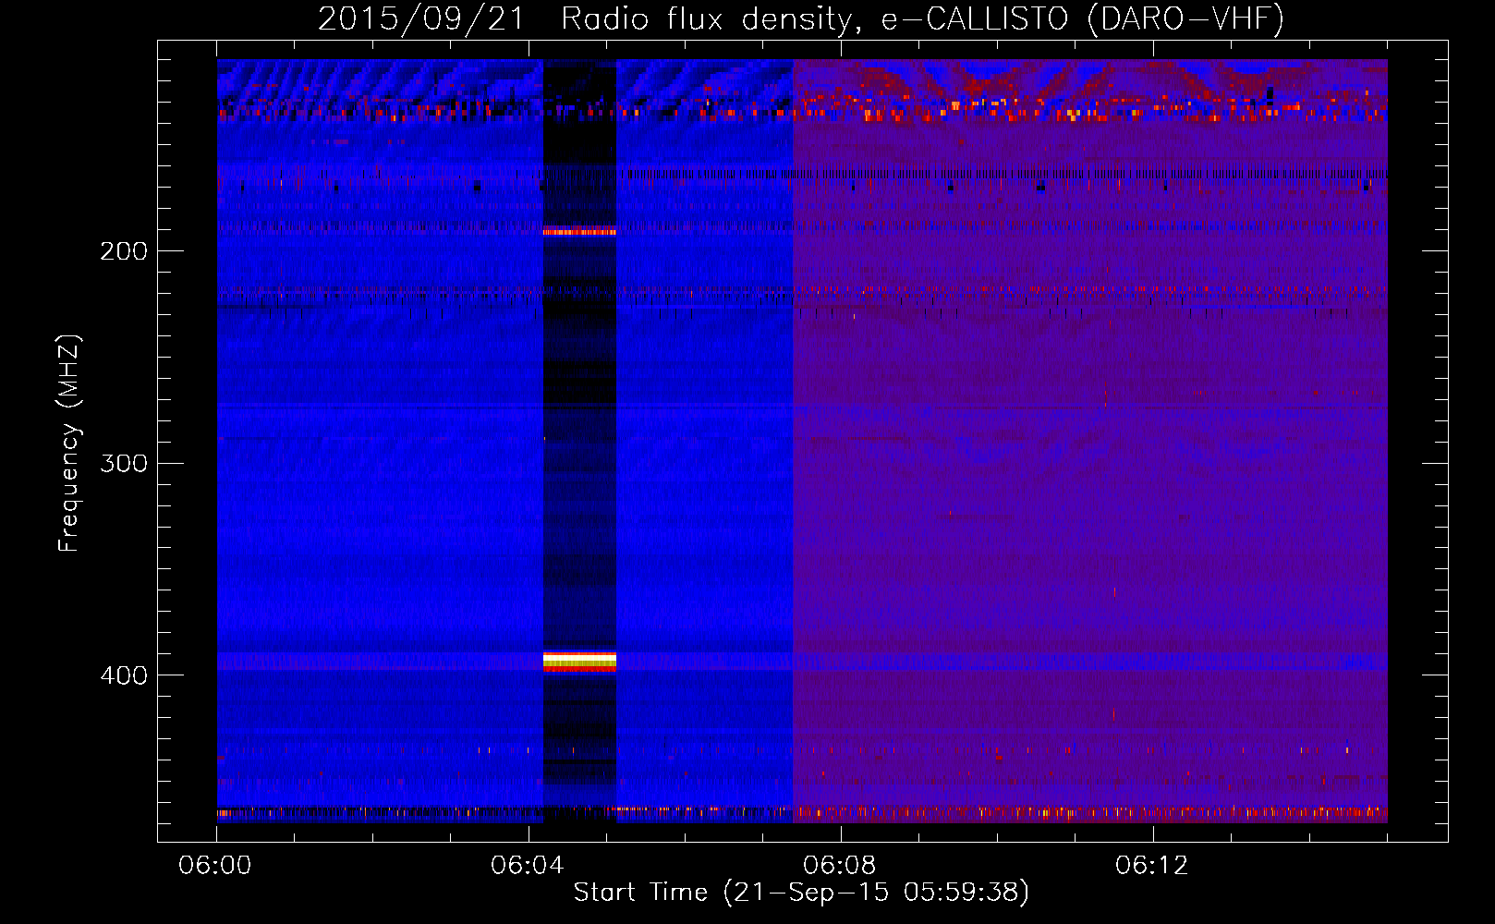Click the 'Start Time (21-Sep-15 05:59:38)' label

tap(801, 893)
